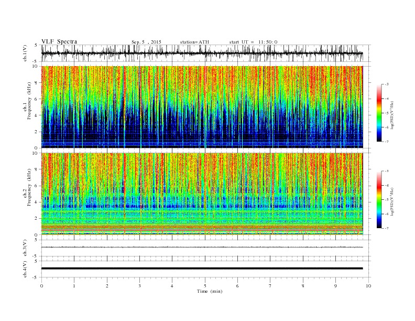Click time axis tick label '3'
Screen dimensions: 415x321
point(139,286)
